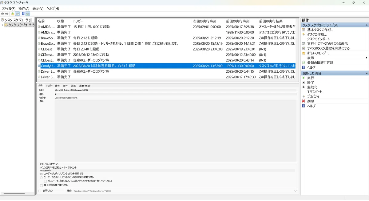Click 基本タスクの作成... action text
The image size is (369, 201).
point(320,30)
